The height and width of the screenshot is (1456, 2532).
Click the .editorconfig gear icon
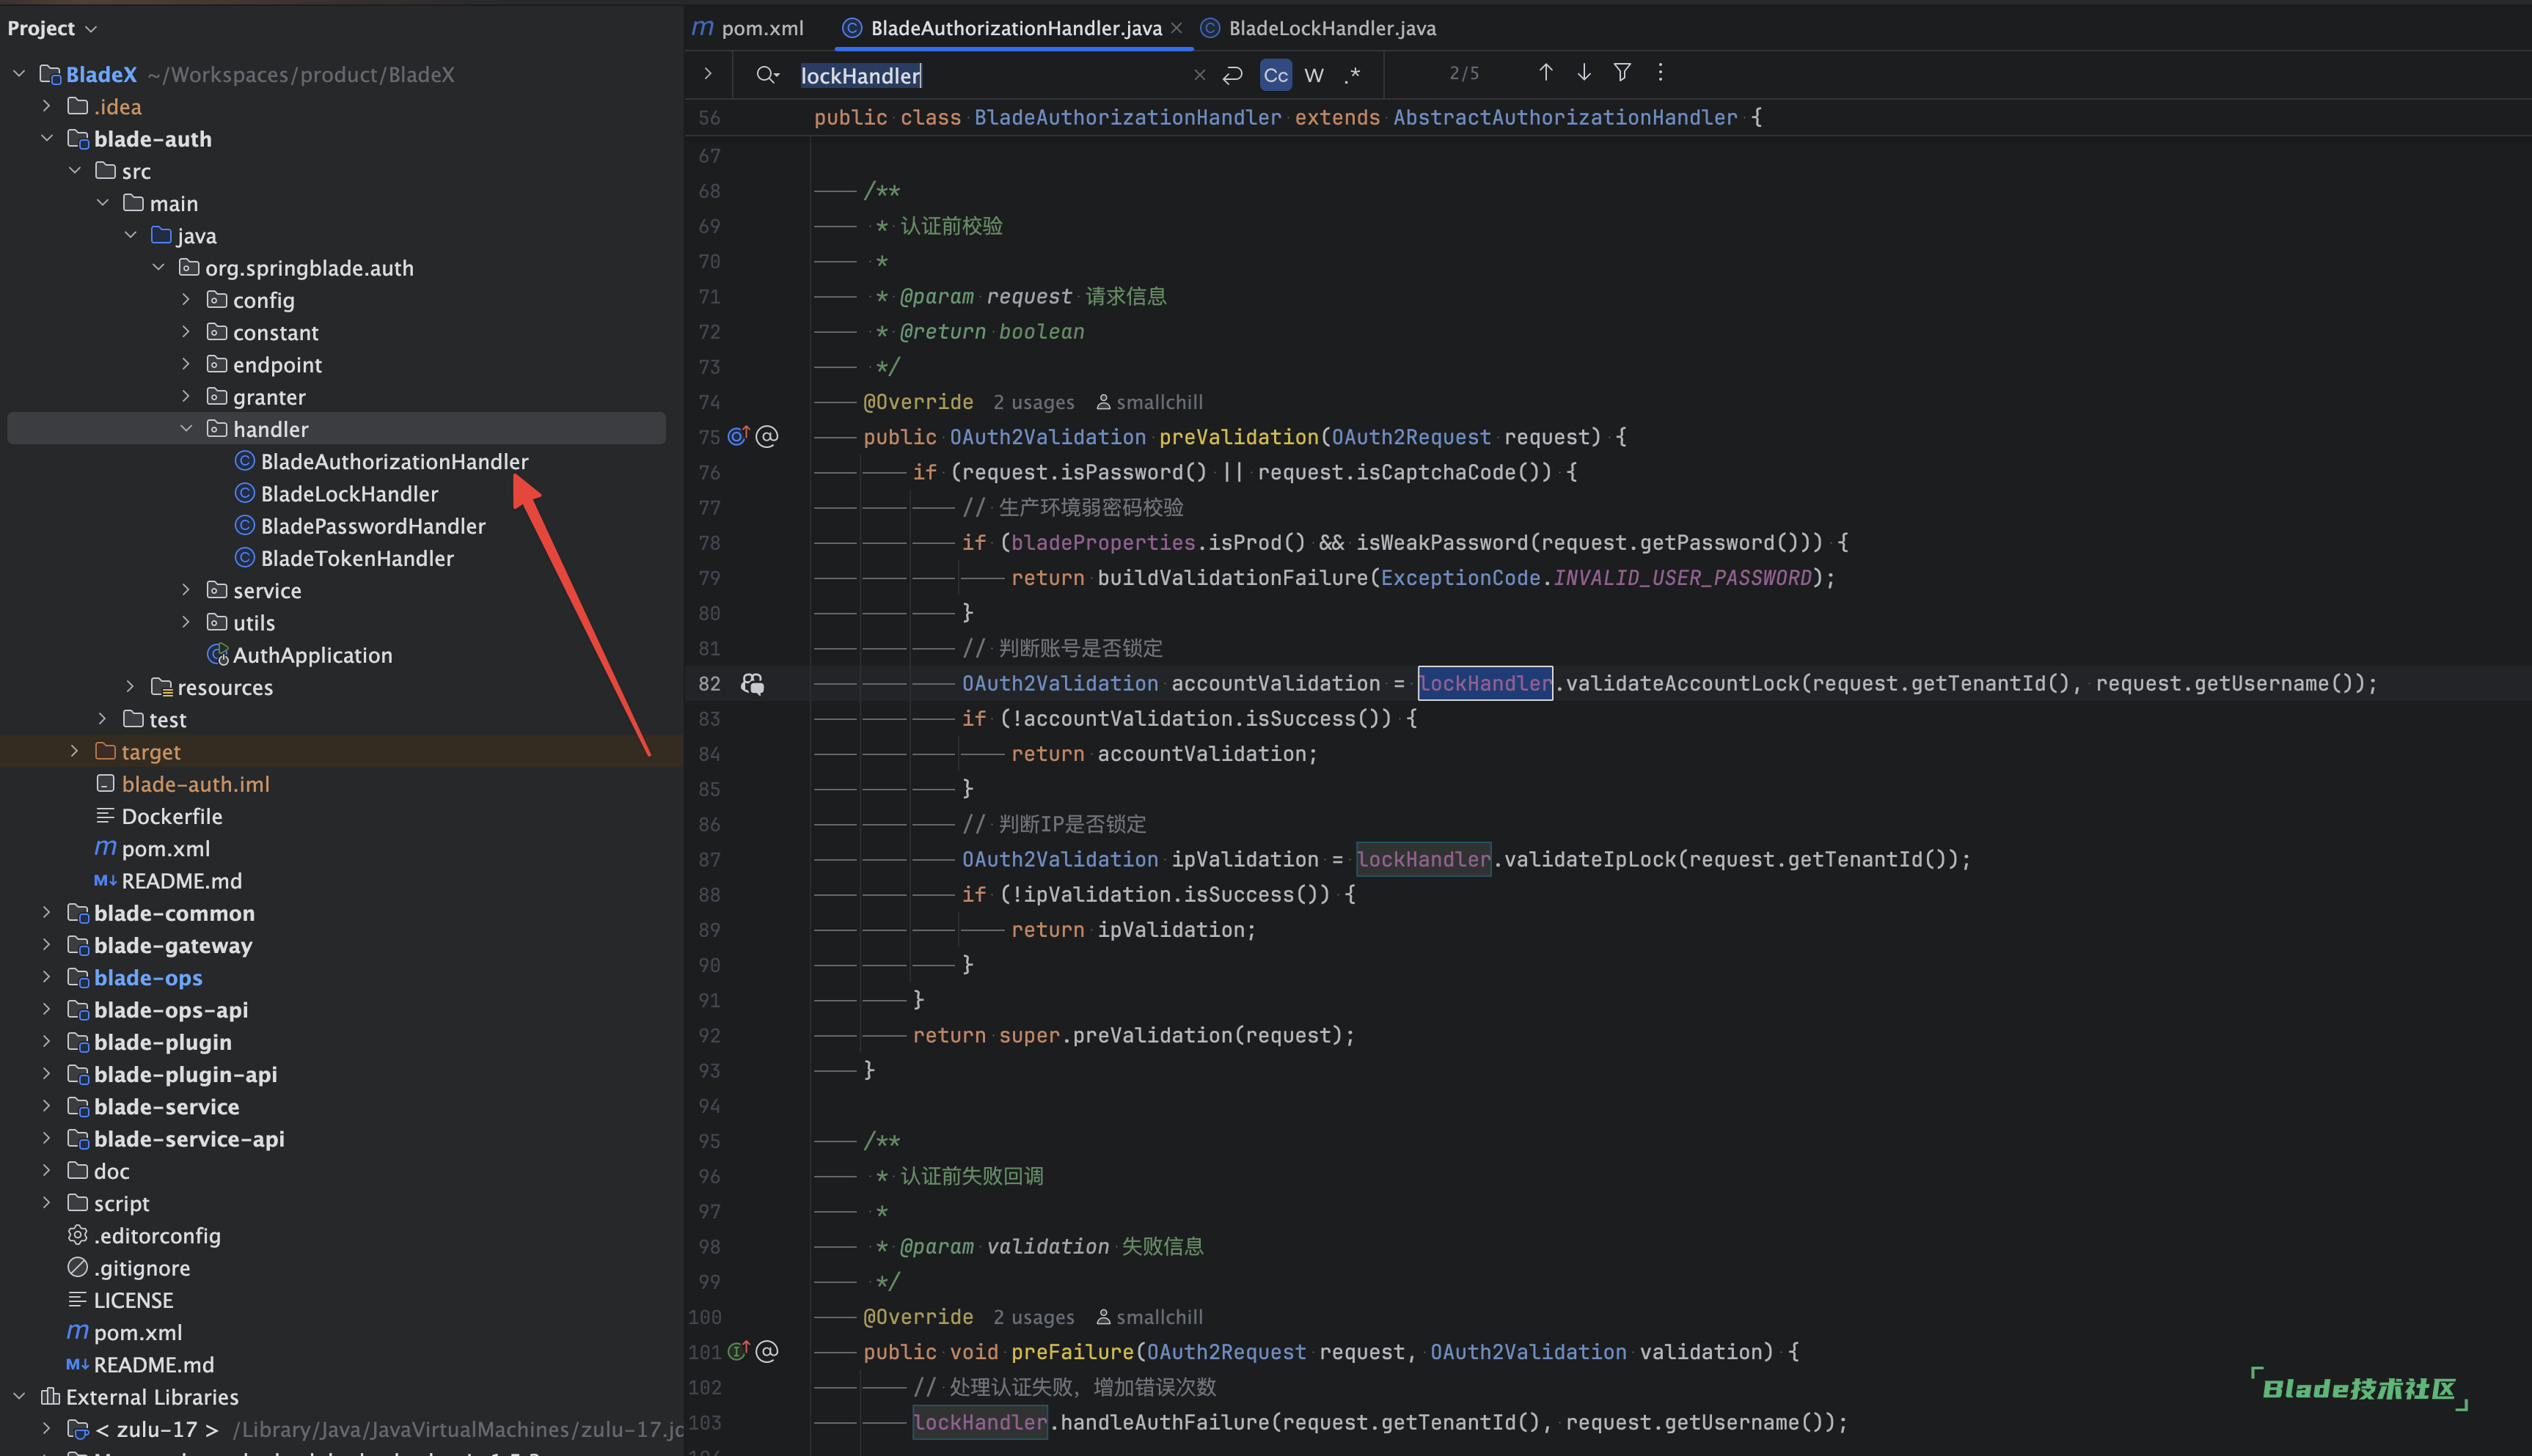77,1235
